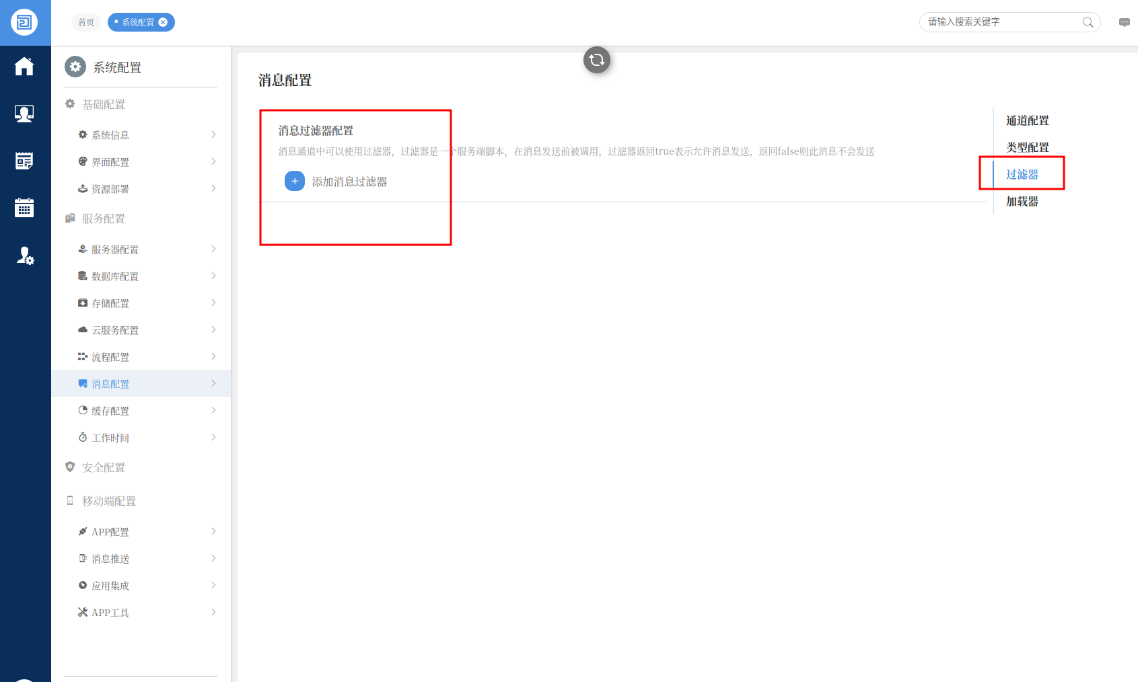1138x682 pixels.
Task: Open the user monitor icon in left bar
Action: [x=24, y=114]
